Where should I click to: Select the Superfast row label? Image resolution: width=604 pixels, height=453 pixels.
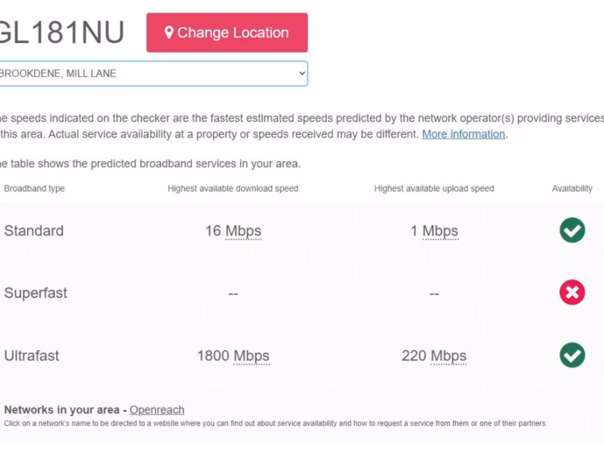36,293
